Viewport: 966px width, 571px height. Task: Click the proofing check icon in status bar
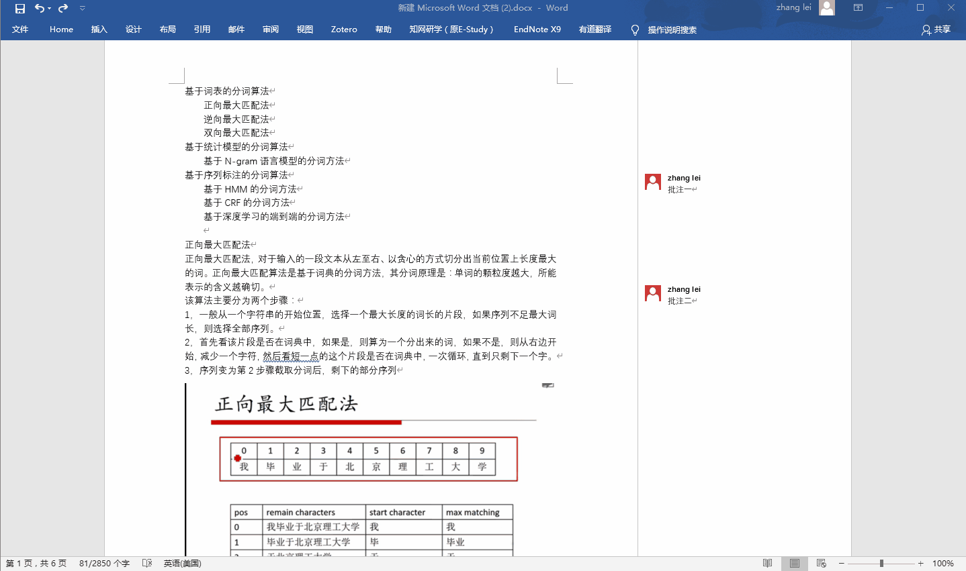tap(147, 564)
